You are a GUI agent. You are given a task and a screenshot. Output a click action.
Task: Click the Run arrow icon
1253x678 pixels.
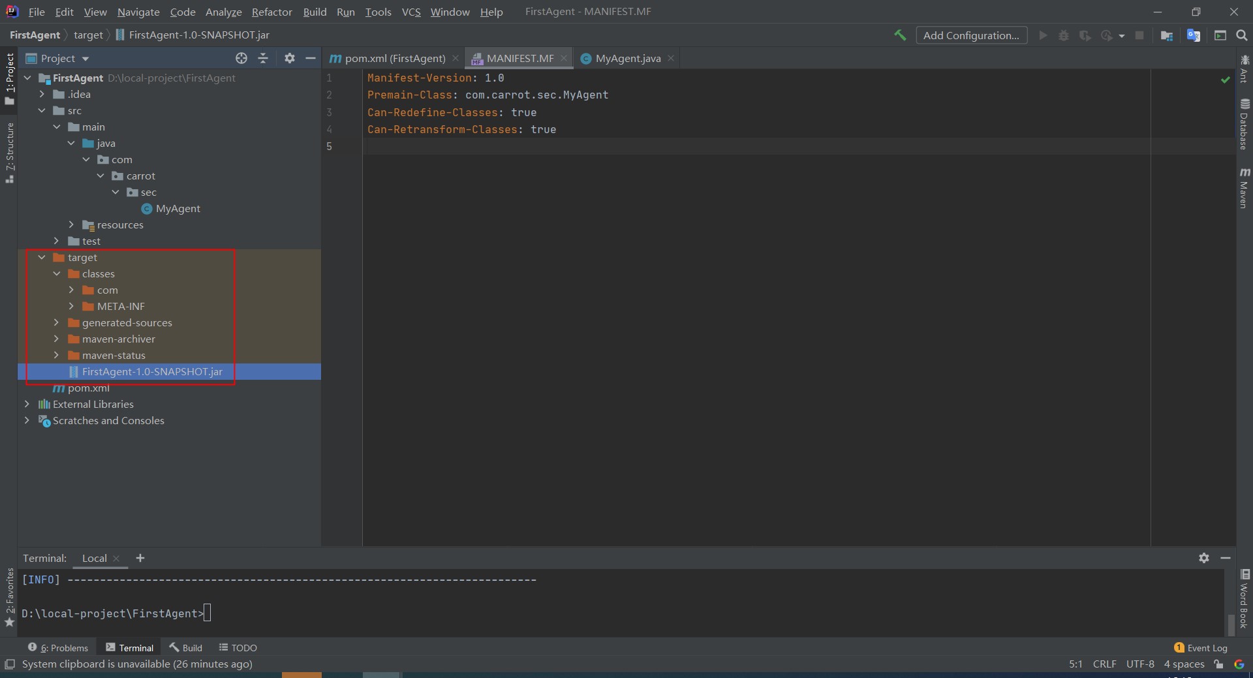[x=1043, y=35]
